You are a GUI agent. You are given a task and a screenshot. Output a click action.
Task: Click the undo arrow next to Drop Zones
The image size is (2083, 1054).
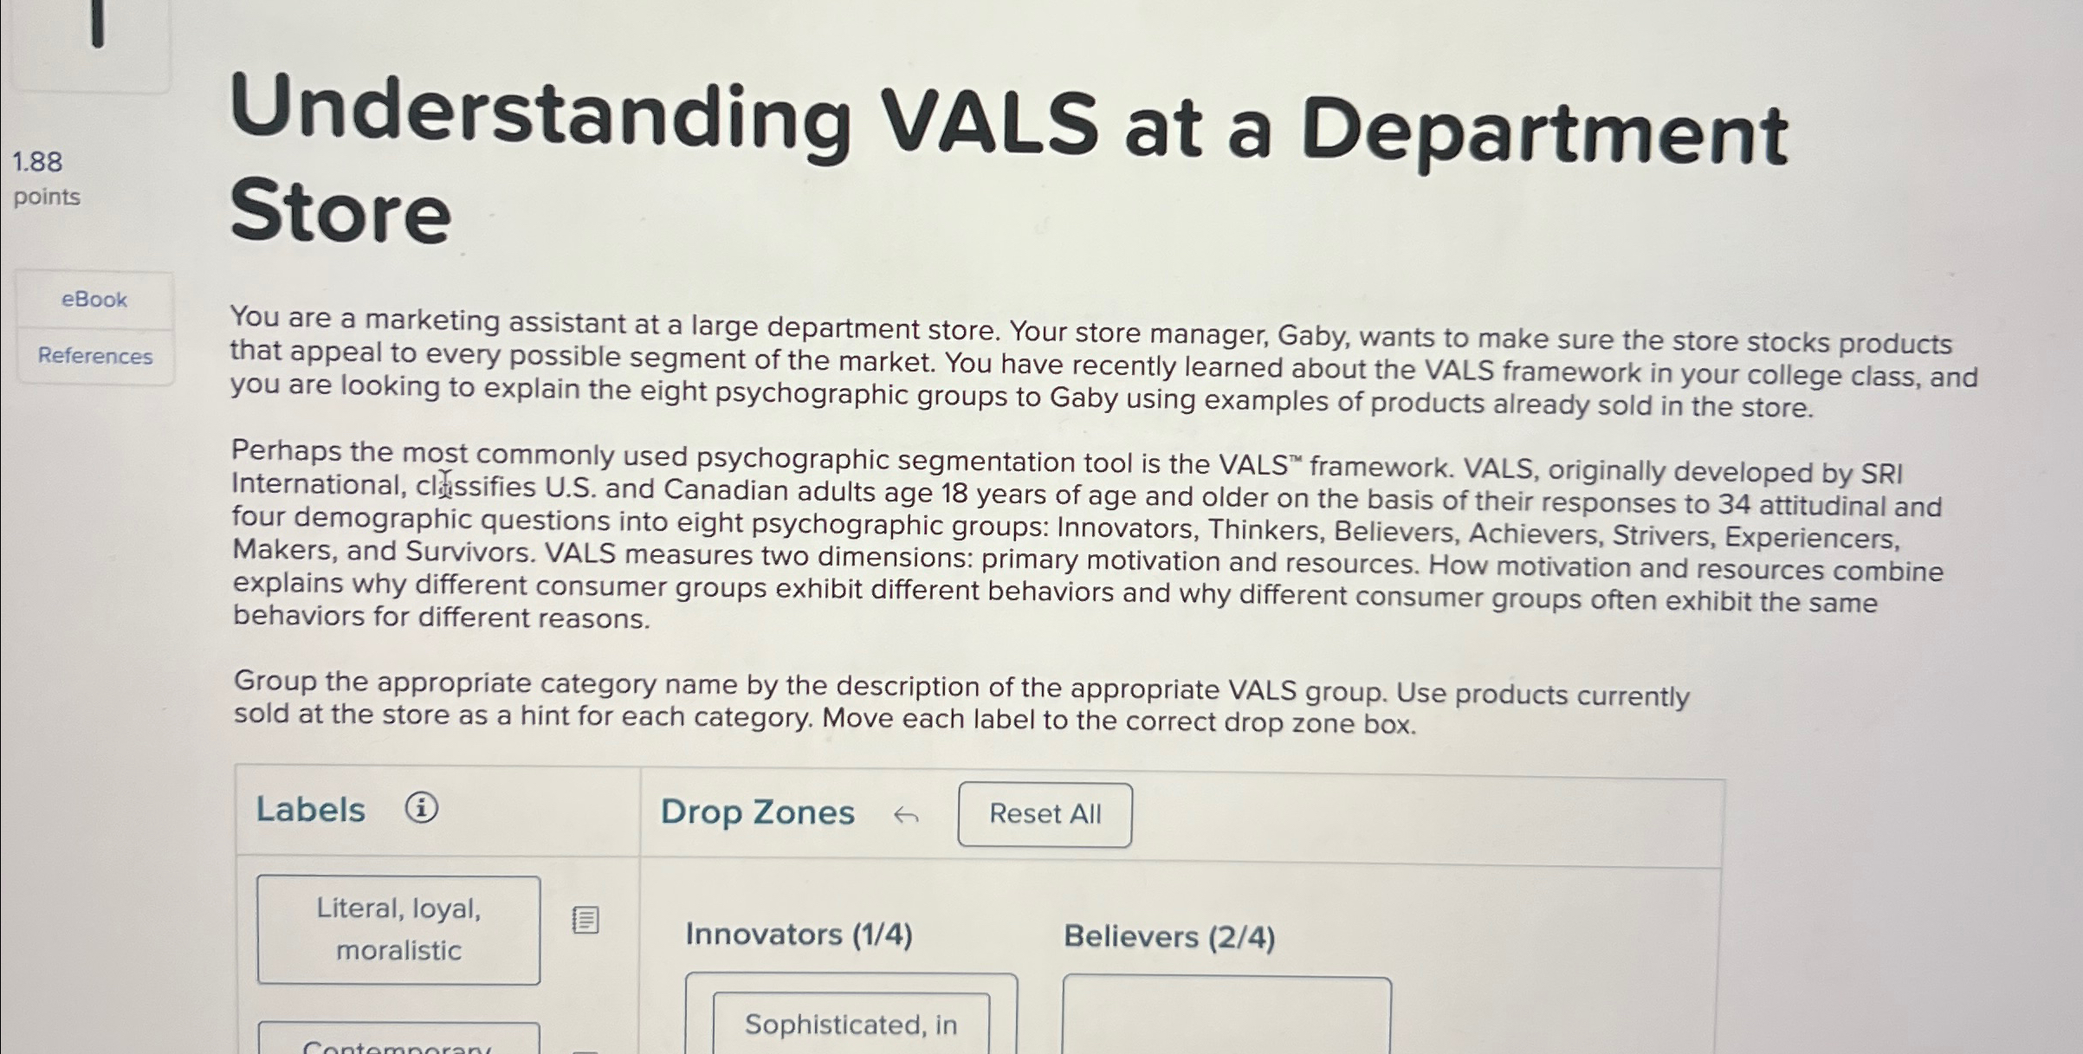tap(906, 815)
